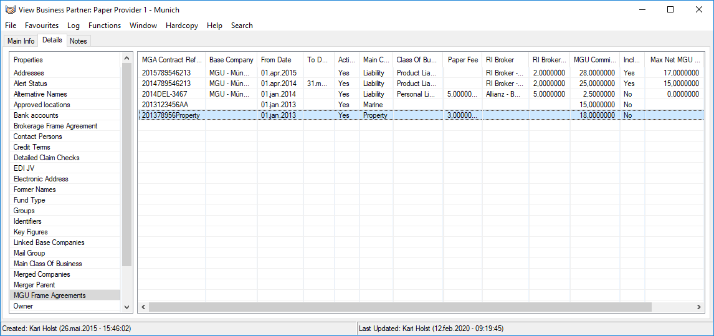Click the grid's right scroll arrow
This screenshot has height=336, width=714.
pyautogui.click(x=700, y=307)
